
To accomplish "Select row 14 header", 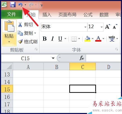I will (x=7, y=81).
